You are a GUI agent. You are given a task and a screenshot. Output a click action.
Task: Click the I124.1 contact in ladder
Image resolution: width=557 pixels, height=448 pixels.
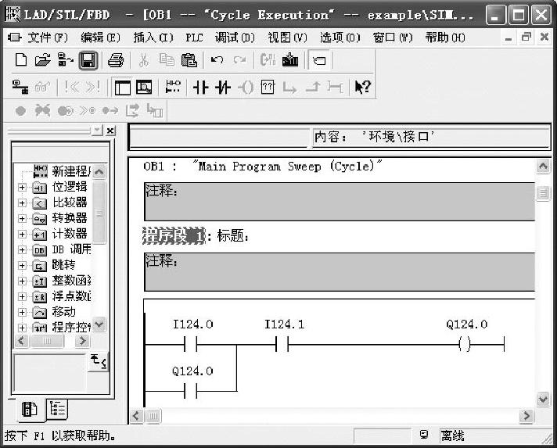click(282, 344)
